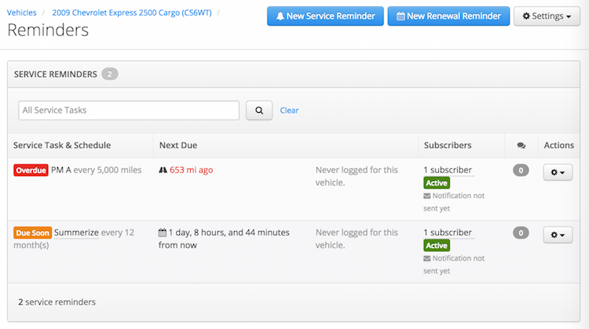Focus the All Service Tasks search field
Viewport: 589px width, 329px height.
(x=129, y=110)
